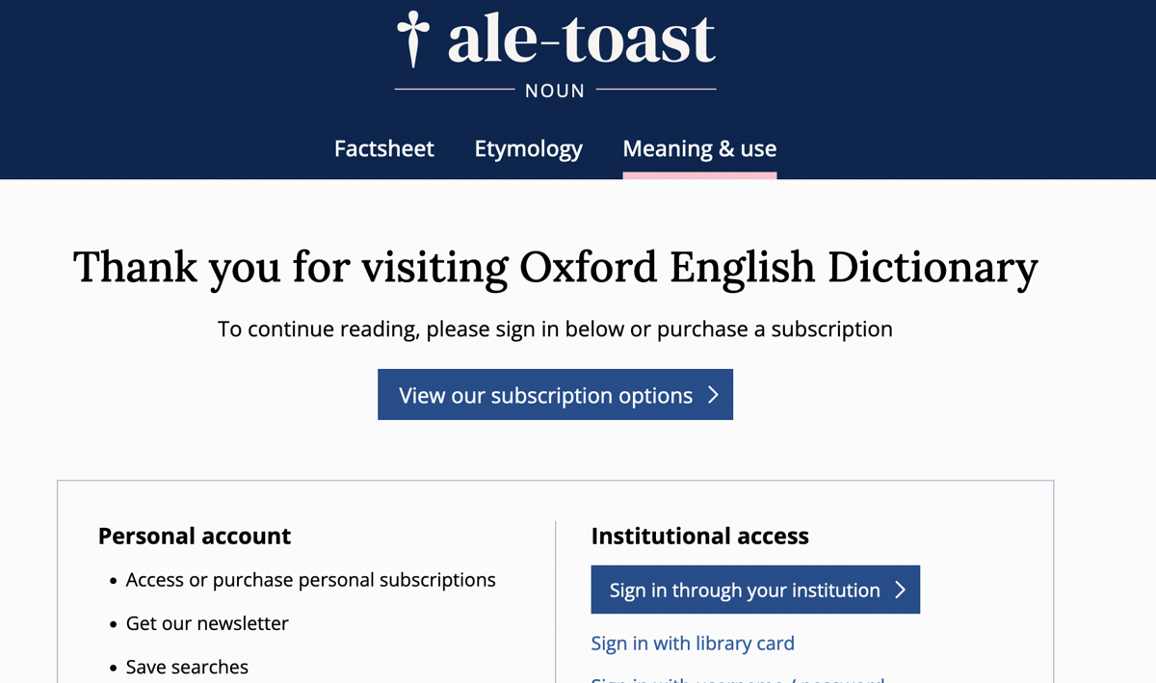Click the arrow on the institution sign-in button
Screen dimensions: 1156x683
click(901, 590)
